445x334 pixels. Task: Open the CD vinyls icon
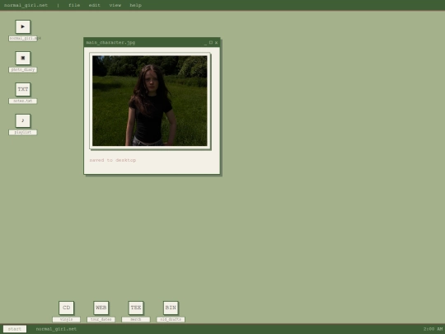pos(66,308)
